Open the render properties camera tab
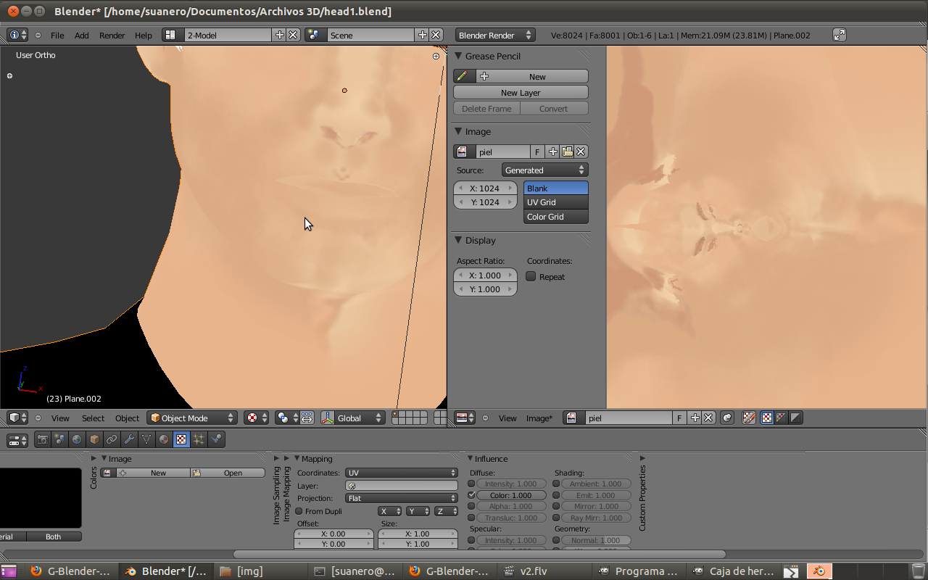Viewport: 928px width, 580px height. [43, 439]
